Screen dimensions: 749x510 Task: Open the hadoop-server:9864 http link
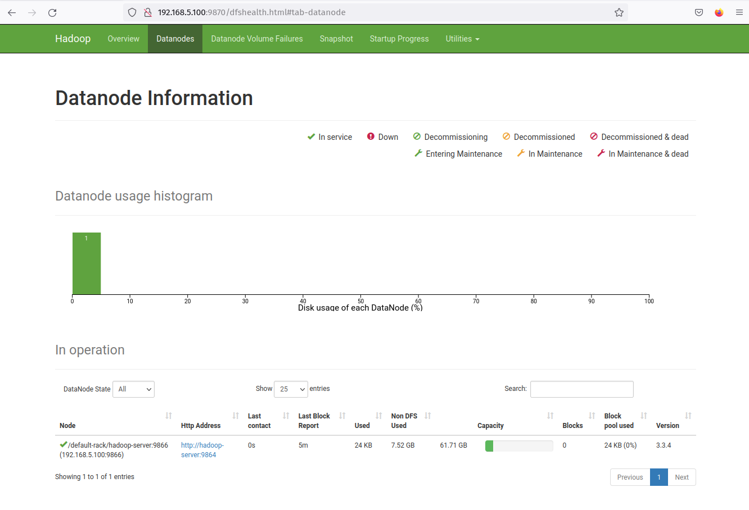pos(202,450)
